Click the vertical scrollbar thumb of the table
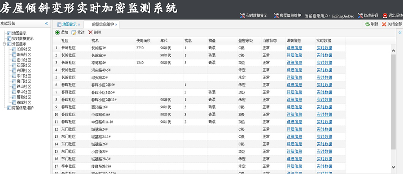 click(393, 102)
